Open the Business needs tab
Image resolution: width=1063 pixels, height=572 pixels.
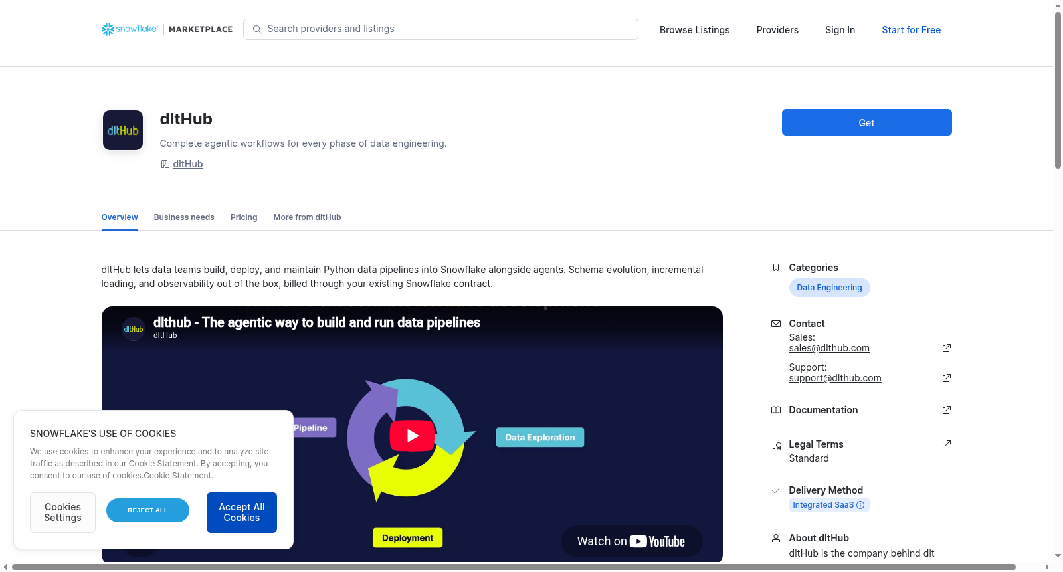coord(184,217)
